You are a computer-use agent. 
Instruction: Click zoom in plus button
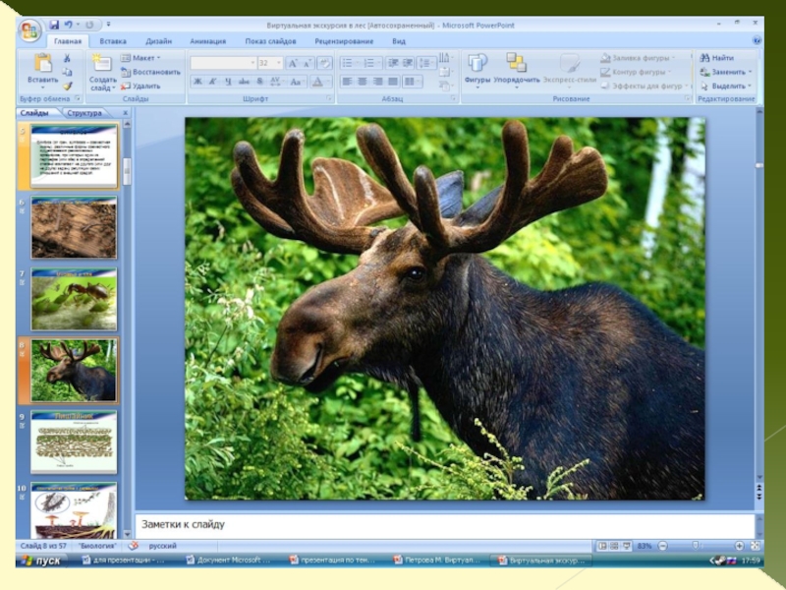740,546
